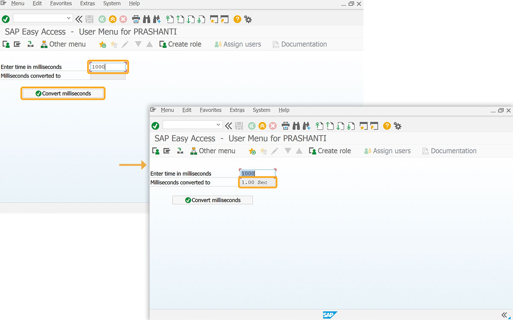Click the Save diskette icon in the front window
This screenshot has width=513, height=320.
(239, 126)
